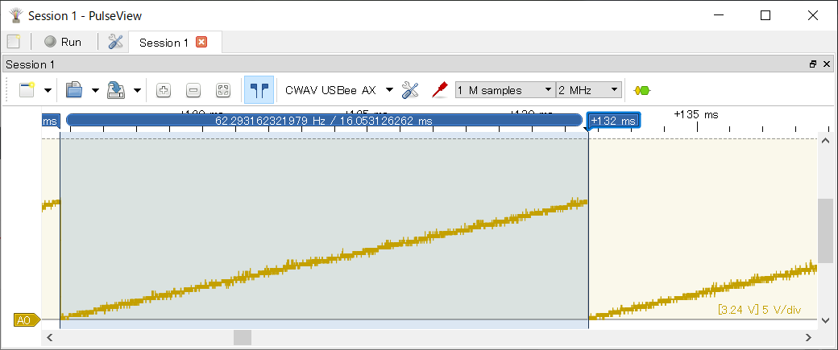Toggle the show cursors button
This screenshot has width=838, height=350.
tap(259, 90)
